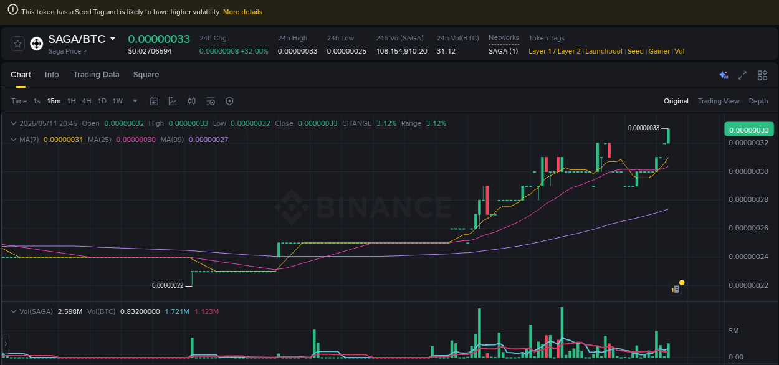Add SAGA/BTC to favorites with the star

click(x=18, y=44)
